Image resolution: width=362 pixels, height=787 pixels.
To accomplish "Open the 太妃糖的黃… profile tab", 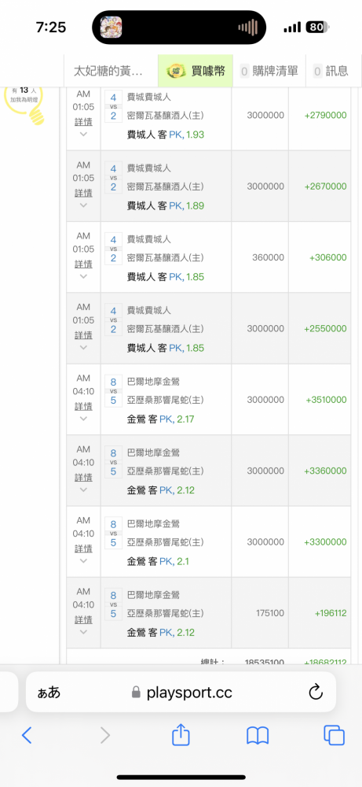I will pos(111,71).
